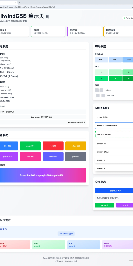Click the purple 可点击 button

click(x=124, y=205)
